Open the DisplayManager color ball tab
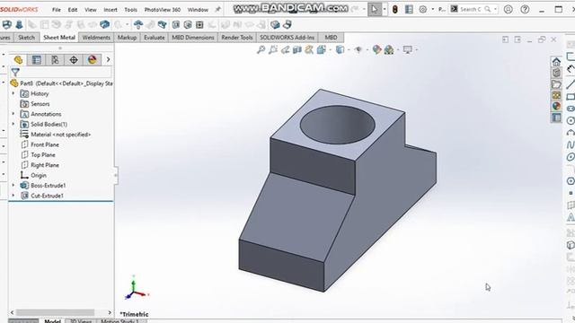575x323 pixels. point(92,60)
